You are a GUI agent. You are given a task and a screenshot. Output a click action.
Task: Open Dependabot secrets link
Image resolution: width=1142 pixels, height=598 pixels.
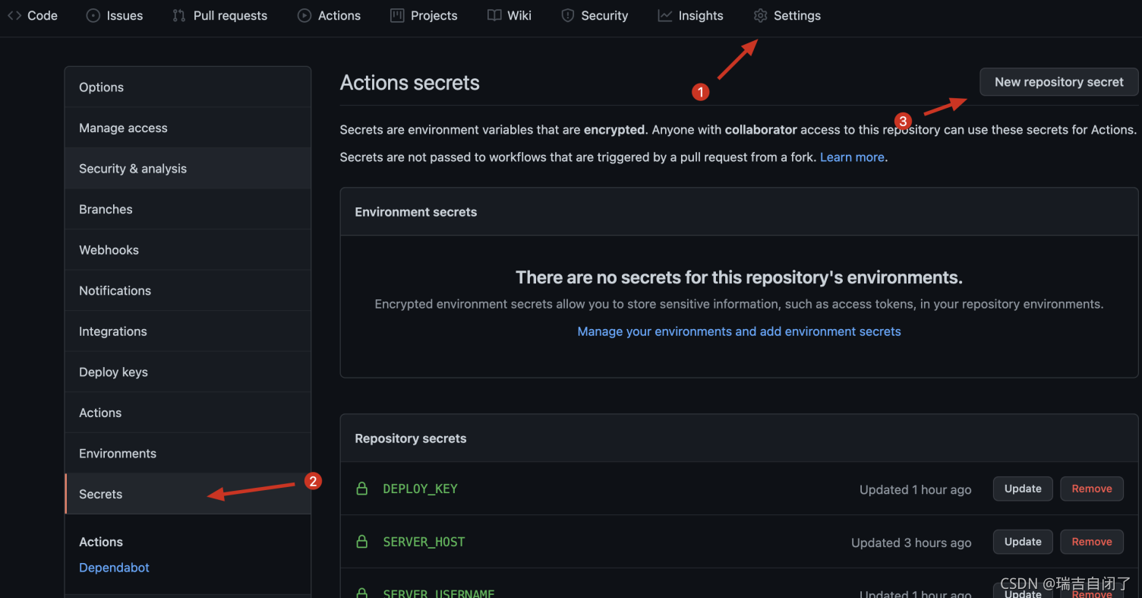[x=114, y=568]
